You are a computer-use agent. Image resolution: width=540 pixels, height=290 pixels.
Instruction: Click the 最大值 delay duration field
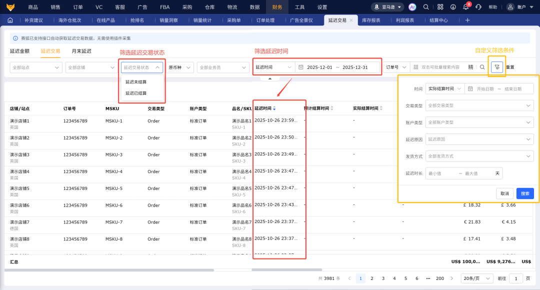(477, 173)
